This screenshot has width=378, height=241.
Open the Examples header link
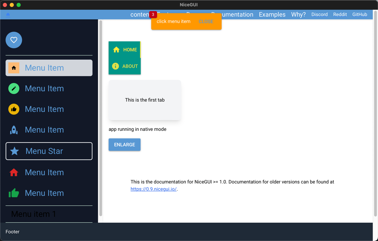point(272,14)
